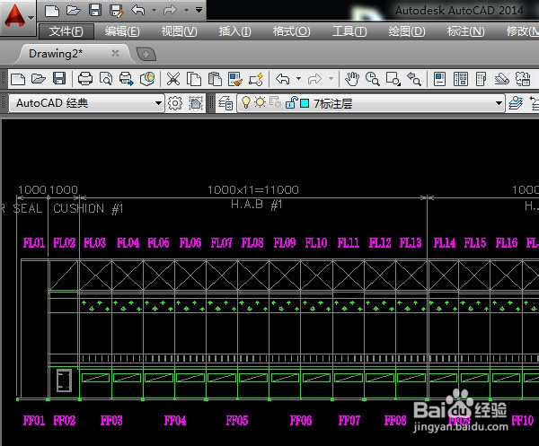Switch to the Drawing2* tab
This screenshot has width=539, height=446.
pos(57,54)
